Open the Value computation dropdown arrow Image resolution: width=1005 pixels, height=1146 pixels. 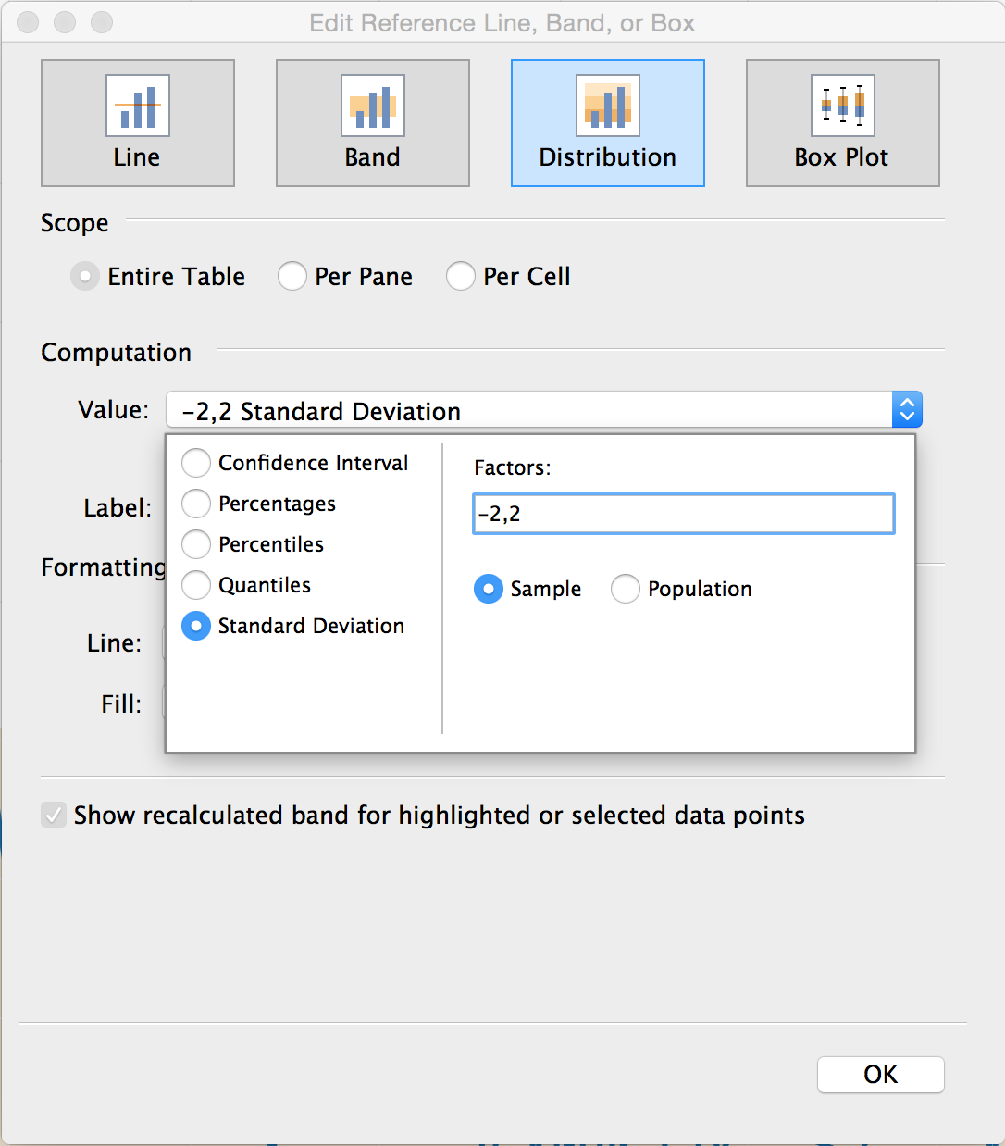click(x=907, y=409)
